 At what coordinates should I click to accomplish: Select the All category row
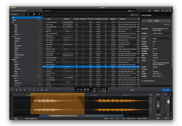27,18
